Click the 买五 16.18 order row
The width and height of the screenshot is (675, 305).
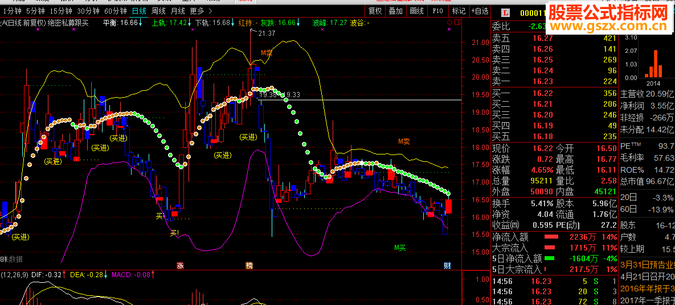point(554,136)
